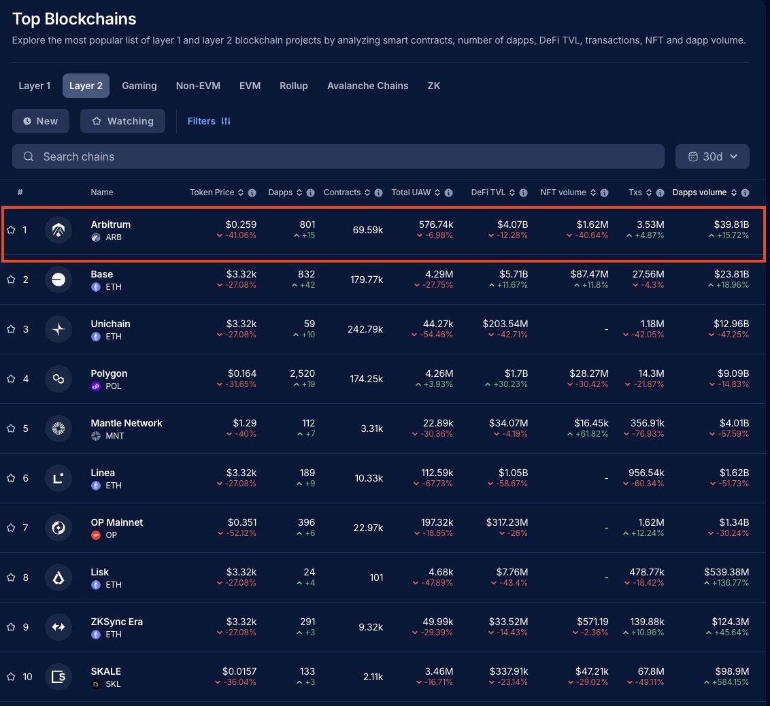
Task: Click the SKALE chain logo
Action: click(x=58, y=677)
